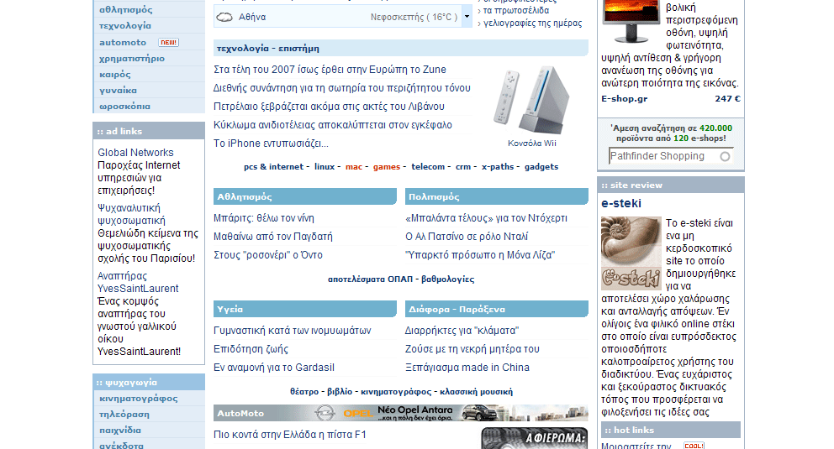Open the automoto sidebar menu item
Image resolution: width=834 pixels, height=449 pixels.
pyautogui.click(x=123, y=43)
